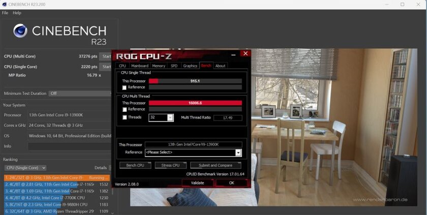Image resolution: width=427 pixels, height=215 pixels.
Task: Select ranking row 4 Intel Core i7-7700K
Action: (56, 198)
